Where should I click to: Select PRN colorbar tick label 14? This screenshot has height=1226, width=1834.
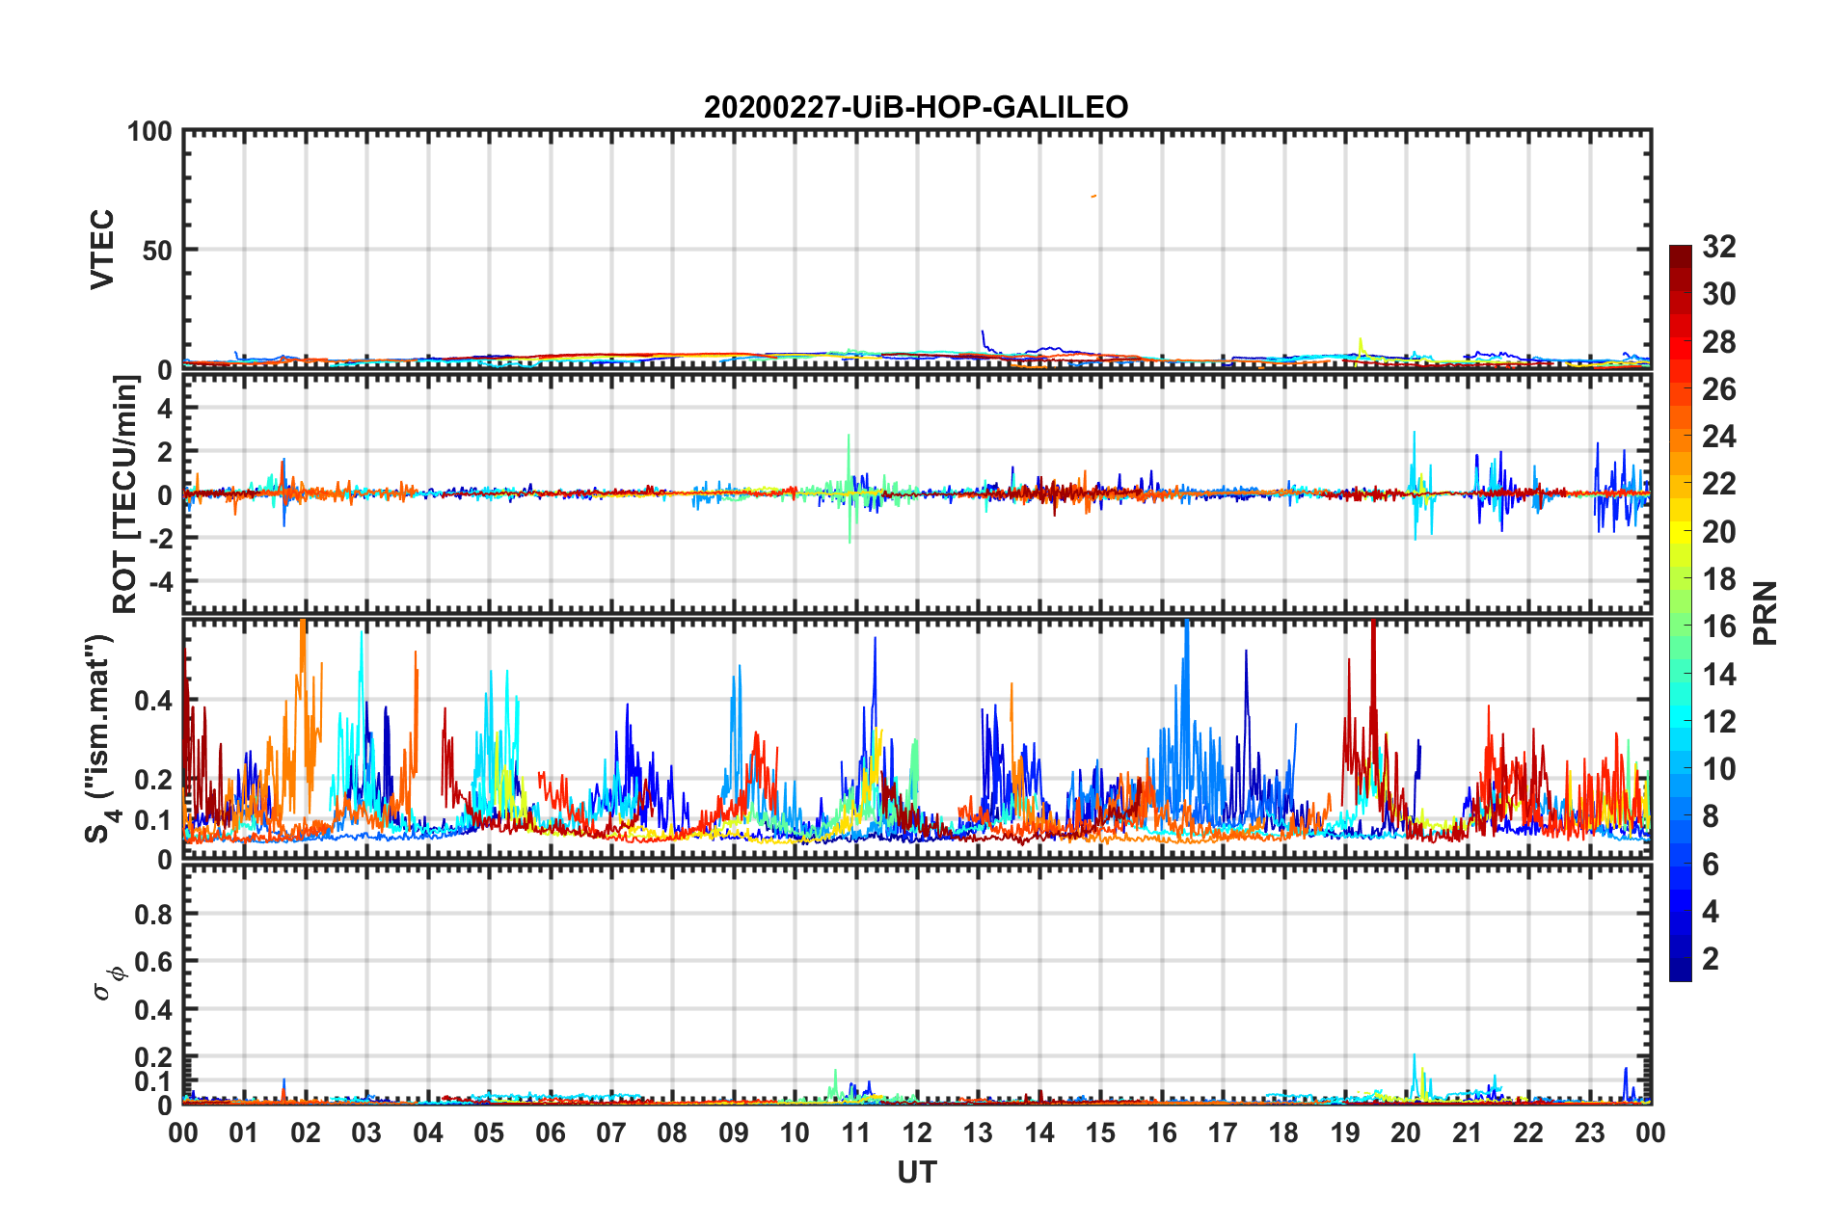[x=1719, y=675]
